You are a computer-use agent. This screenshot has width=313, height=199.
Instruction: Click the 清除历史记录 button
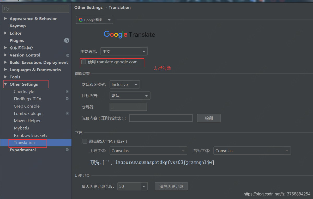[x=171, y=186]
